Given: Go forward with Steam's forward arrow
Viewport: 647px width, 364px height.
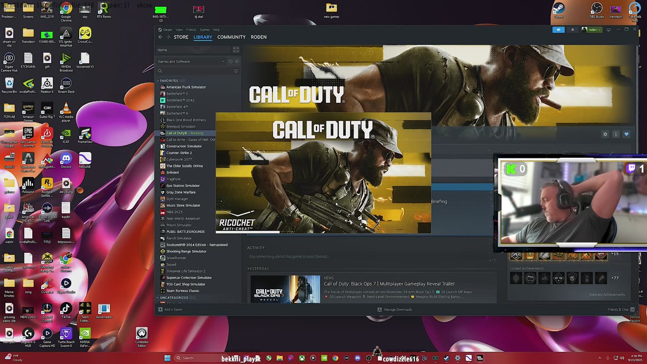Looking at the screenshot, I should (x=168, y=37).
